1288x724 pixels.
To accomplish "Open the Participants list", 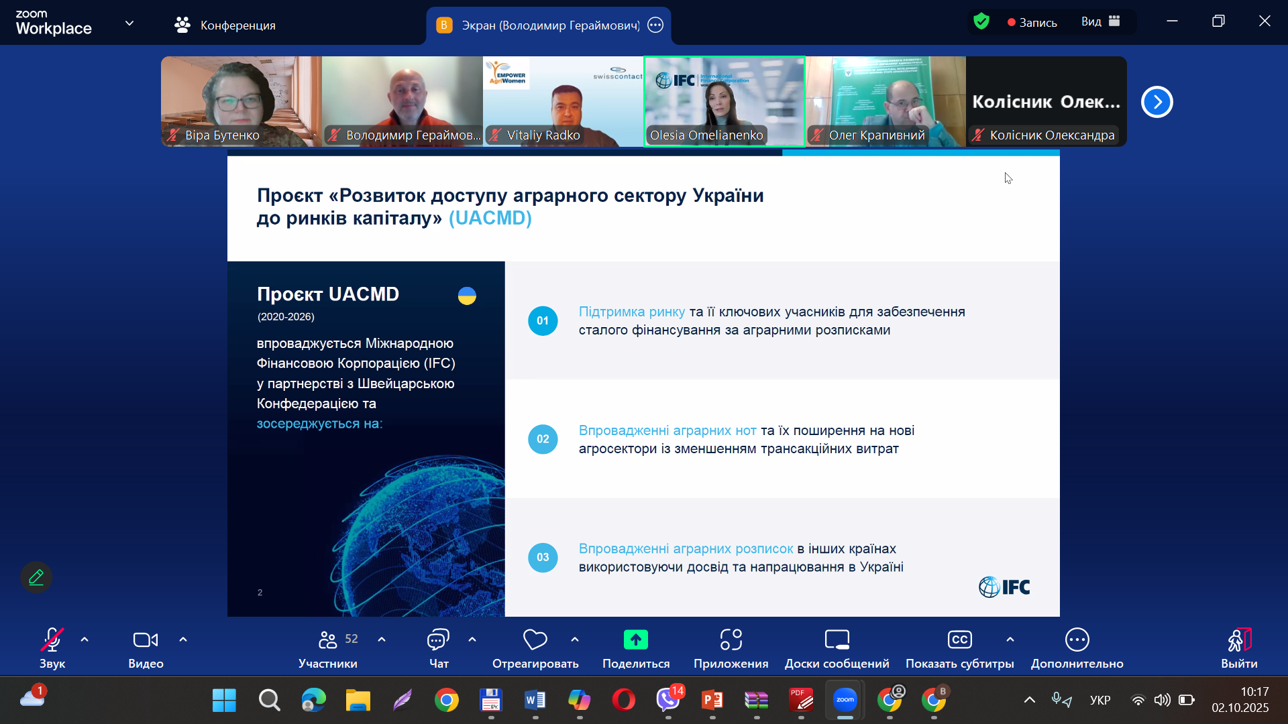I will 328,640.
